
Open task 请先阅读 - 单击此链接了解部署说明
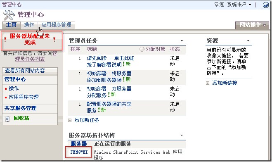click(111, 61)
